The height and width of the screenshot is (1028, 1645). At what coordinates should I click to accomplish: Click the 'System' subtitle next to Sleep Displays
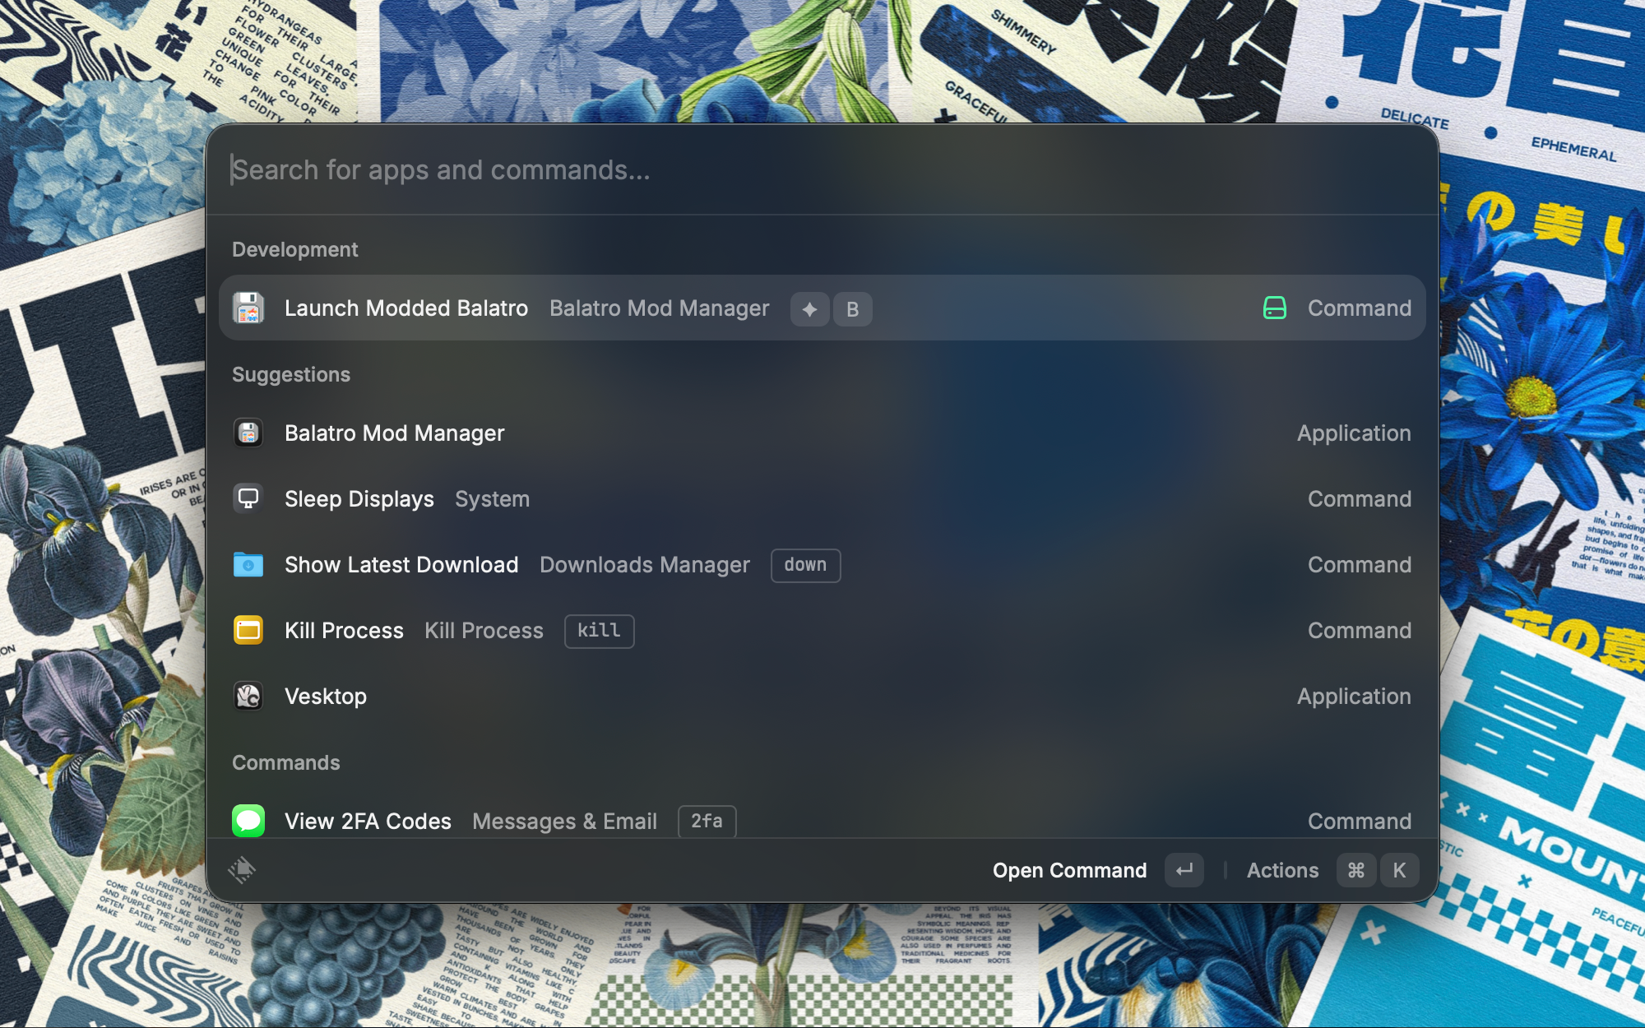coord(492,499)
